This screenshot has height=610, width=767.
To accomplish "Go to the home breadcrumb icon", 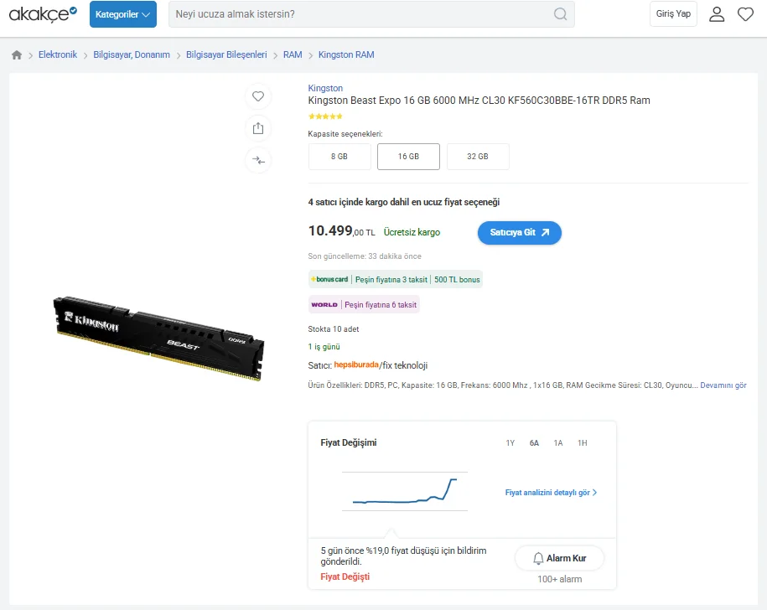I will coord(17,54).
